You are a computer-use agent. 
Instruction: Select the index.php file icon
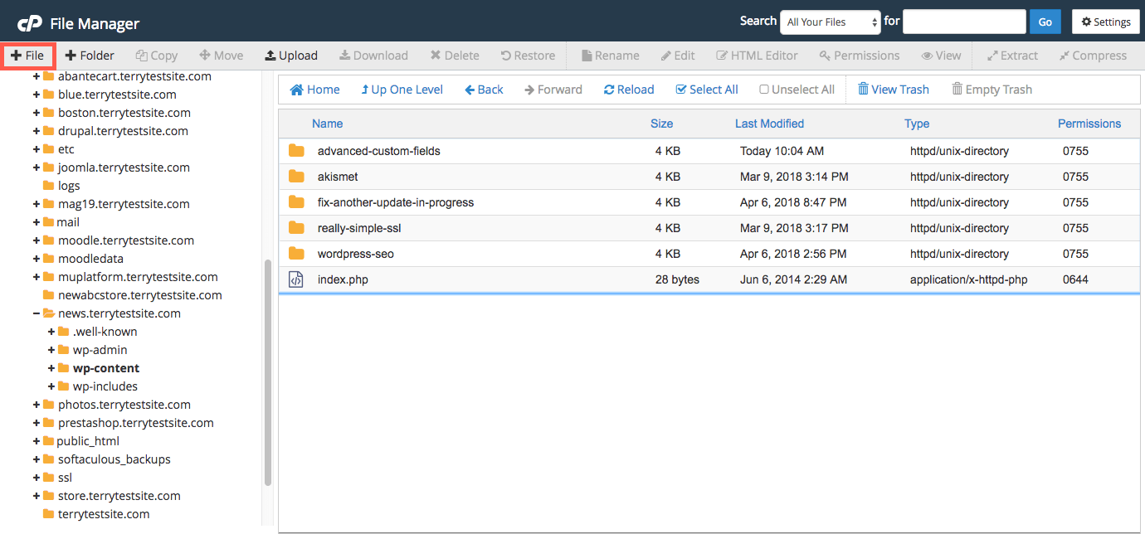click(x=296, y=279)
